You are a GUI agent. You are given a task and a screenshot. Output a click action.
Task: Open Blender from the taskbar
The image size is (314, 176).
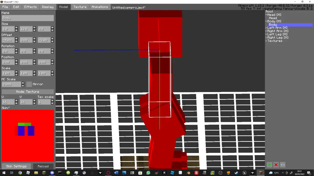pyautogui.click(x=188, y=173)
